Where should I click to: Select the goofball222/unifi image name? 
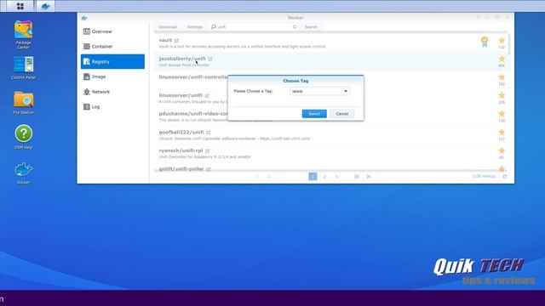click(181, 133)
